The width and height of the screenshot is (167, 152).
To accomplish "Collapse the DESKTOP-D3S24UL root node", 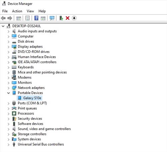I will coord(3,26).
